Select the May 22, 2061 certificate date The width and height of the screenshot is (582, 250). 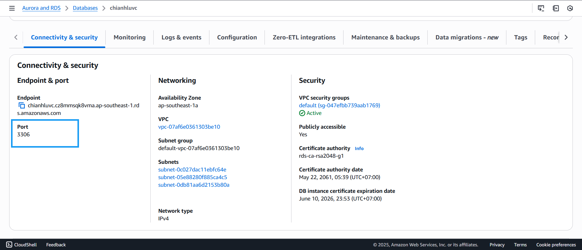[x=340, y=177]
